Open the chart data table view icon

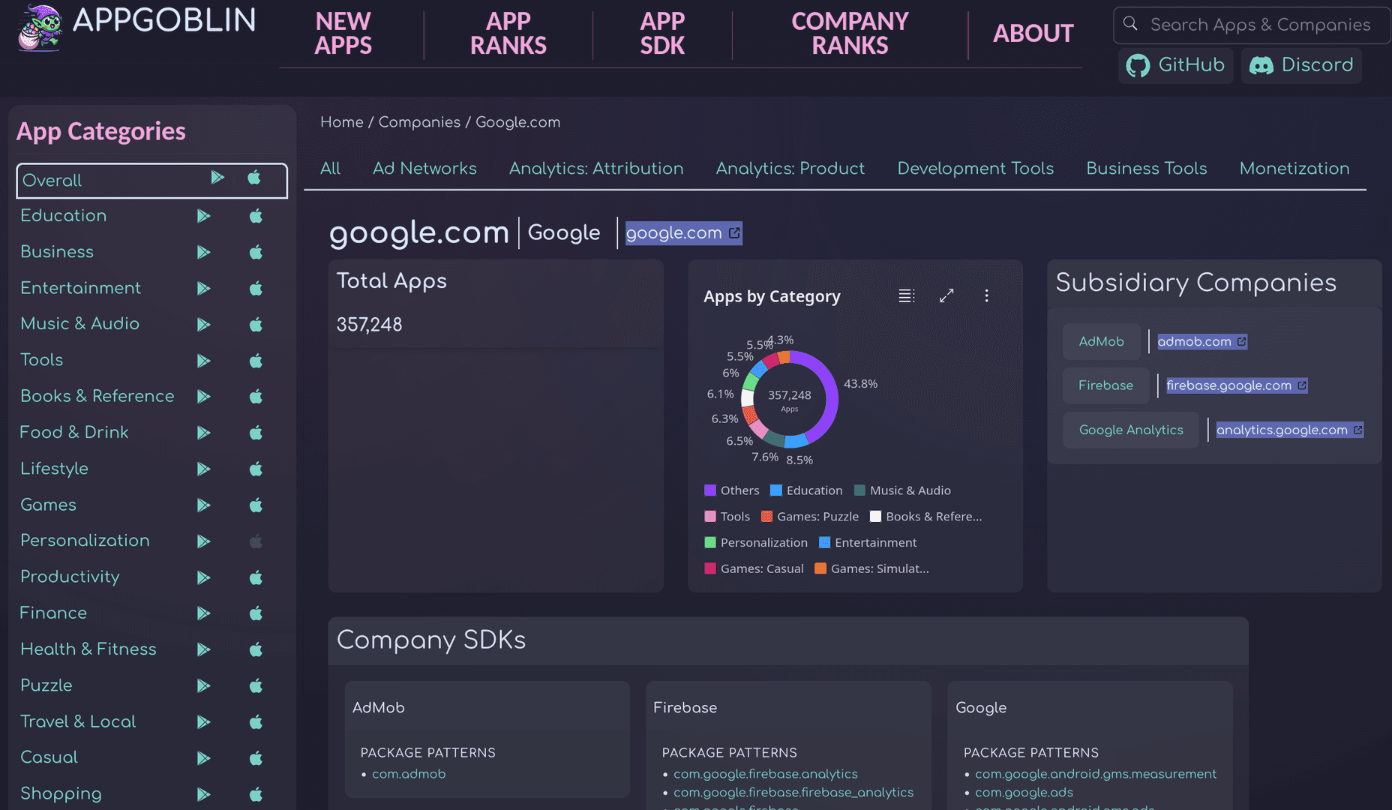pos(906,295)
